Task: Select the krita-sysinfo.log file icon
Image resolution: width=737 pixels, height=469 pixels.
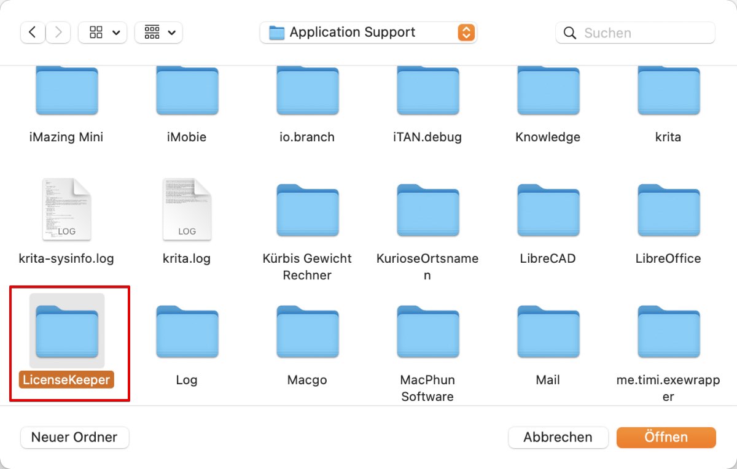Action: click(66, 209)
